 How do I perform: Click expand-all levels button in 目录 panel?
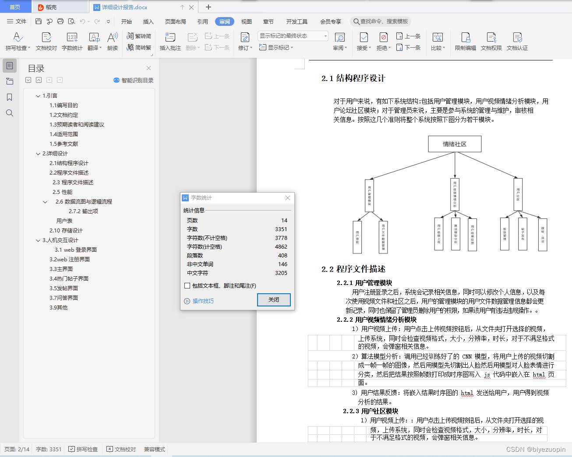point(28,80)
